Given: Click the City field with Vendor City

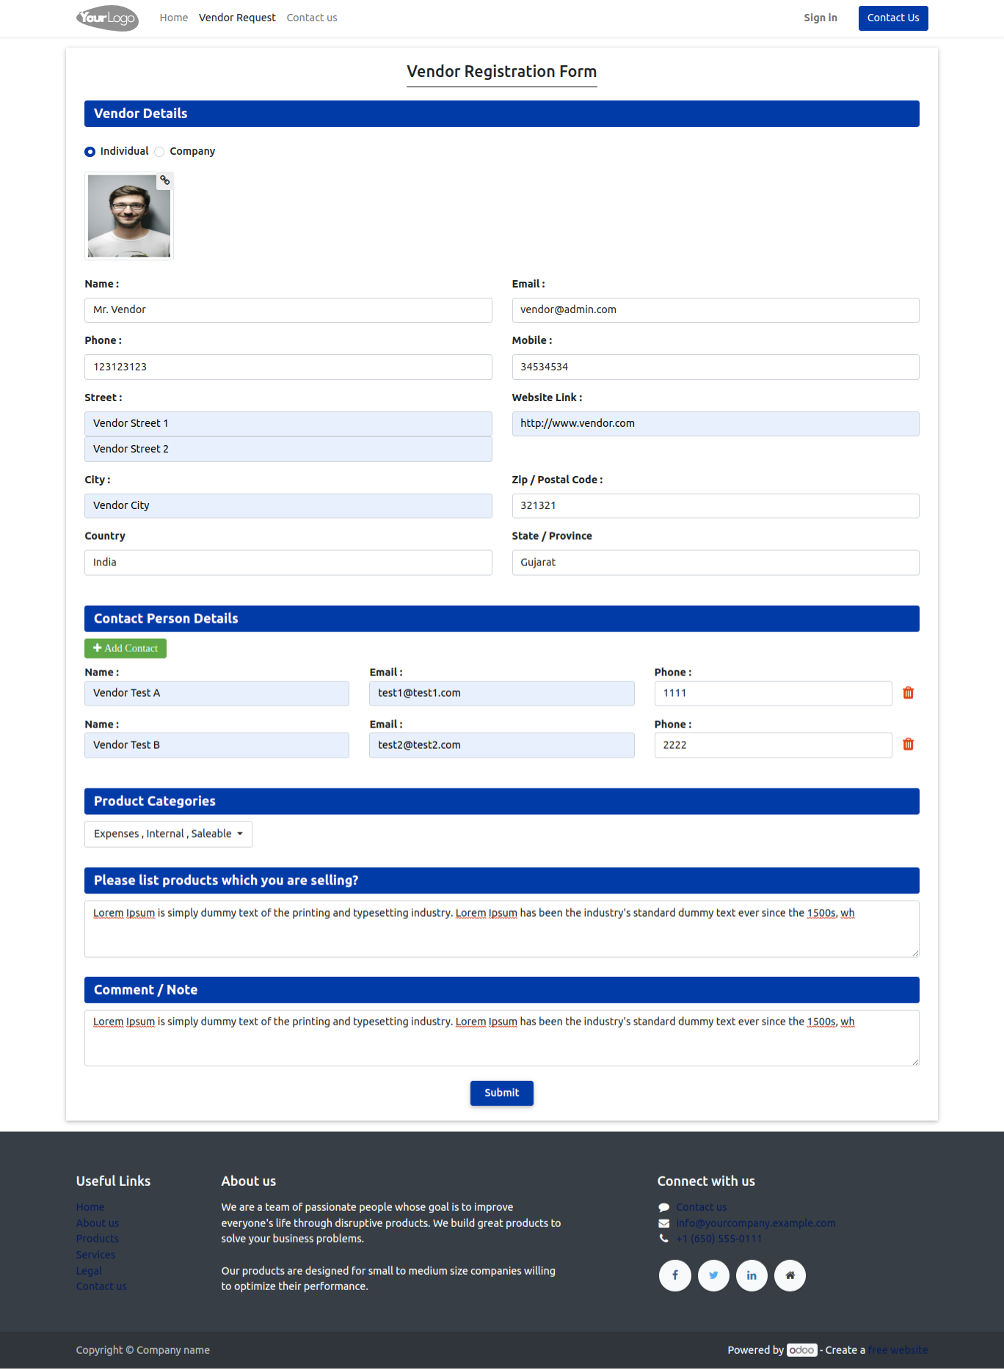Looking at the screenshot, I should (x=288, y=506).
